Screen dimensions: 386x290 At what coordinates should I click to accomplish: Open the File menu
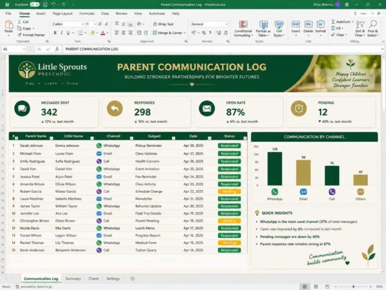pyautogui.click(x=8, y=14)
